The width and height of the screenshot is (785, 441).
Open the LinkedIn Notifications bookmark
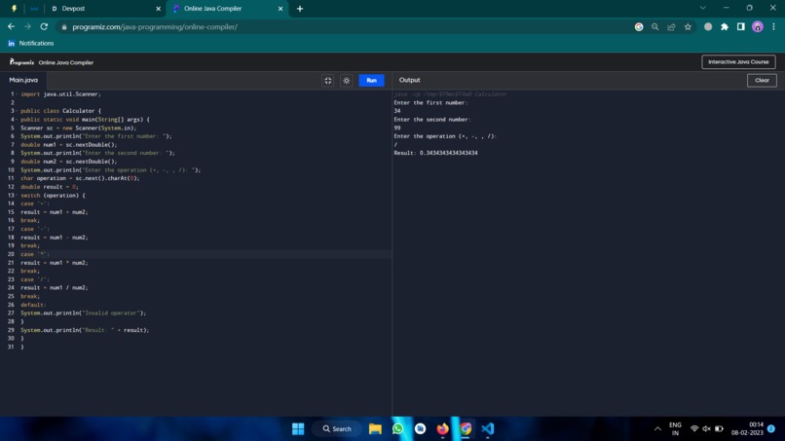(31, 44)
